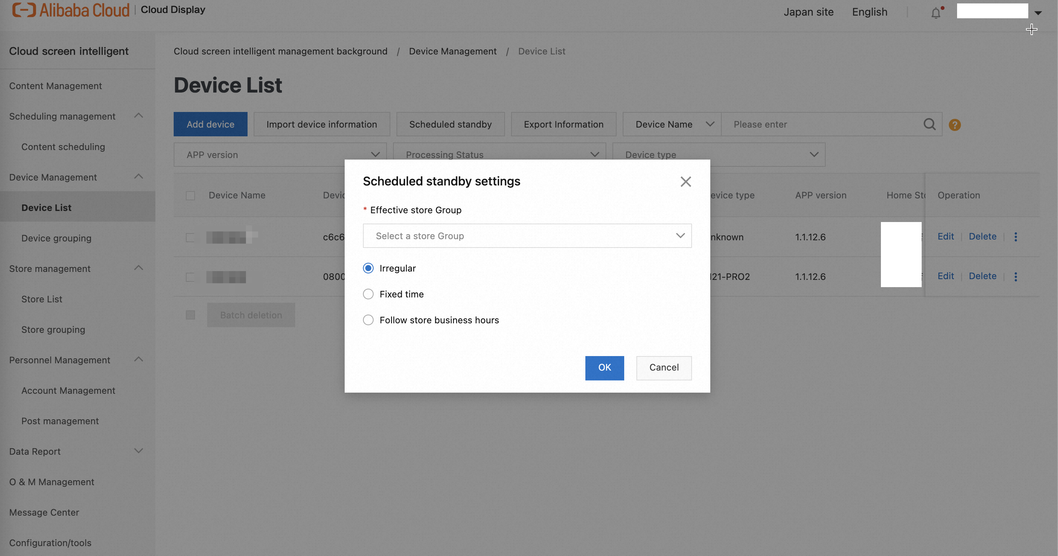1058x556 pixels.
Task: Open Content Management in sidebar
Action: point(56,86)
